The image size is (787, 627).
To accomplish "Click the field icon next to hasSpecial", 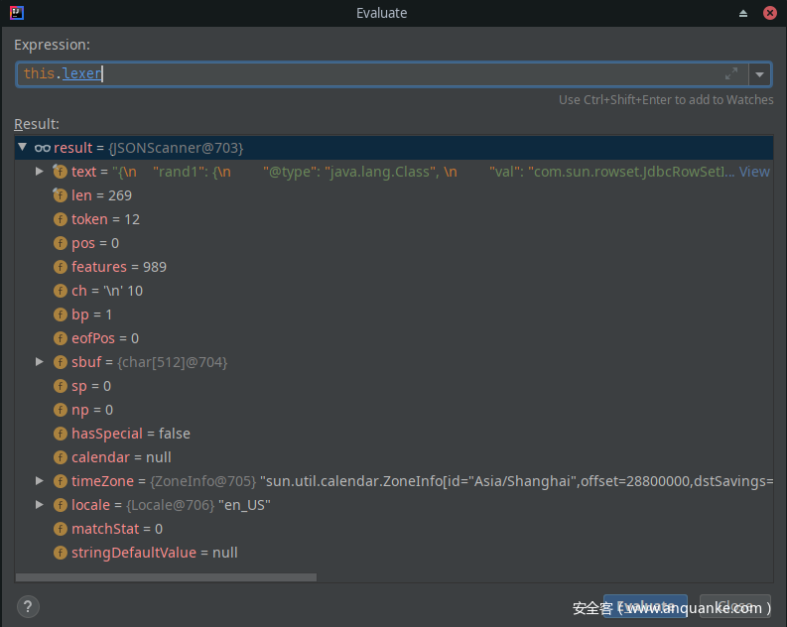I will [60, 434].
